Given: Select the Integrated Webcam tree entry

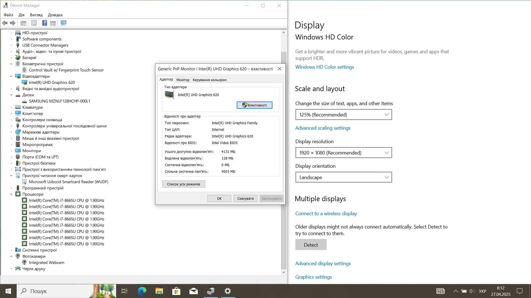Looking at the screenshot, I should (46, 263).
